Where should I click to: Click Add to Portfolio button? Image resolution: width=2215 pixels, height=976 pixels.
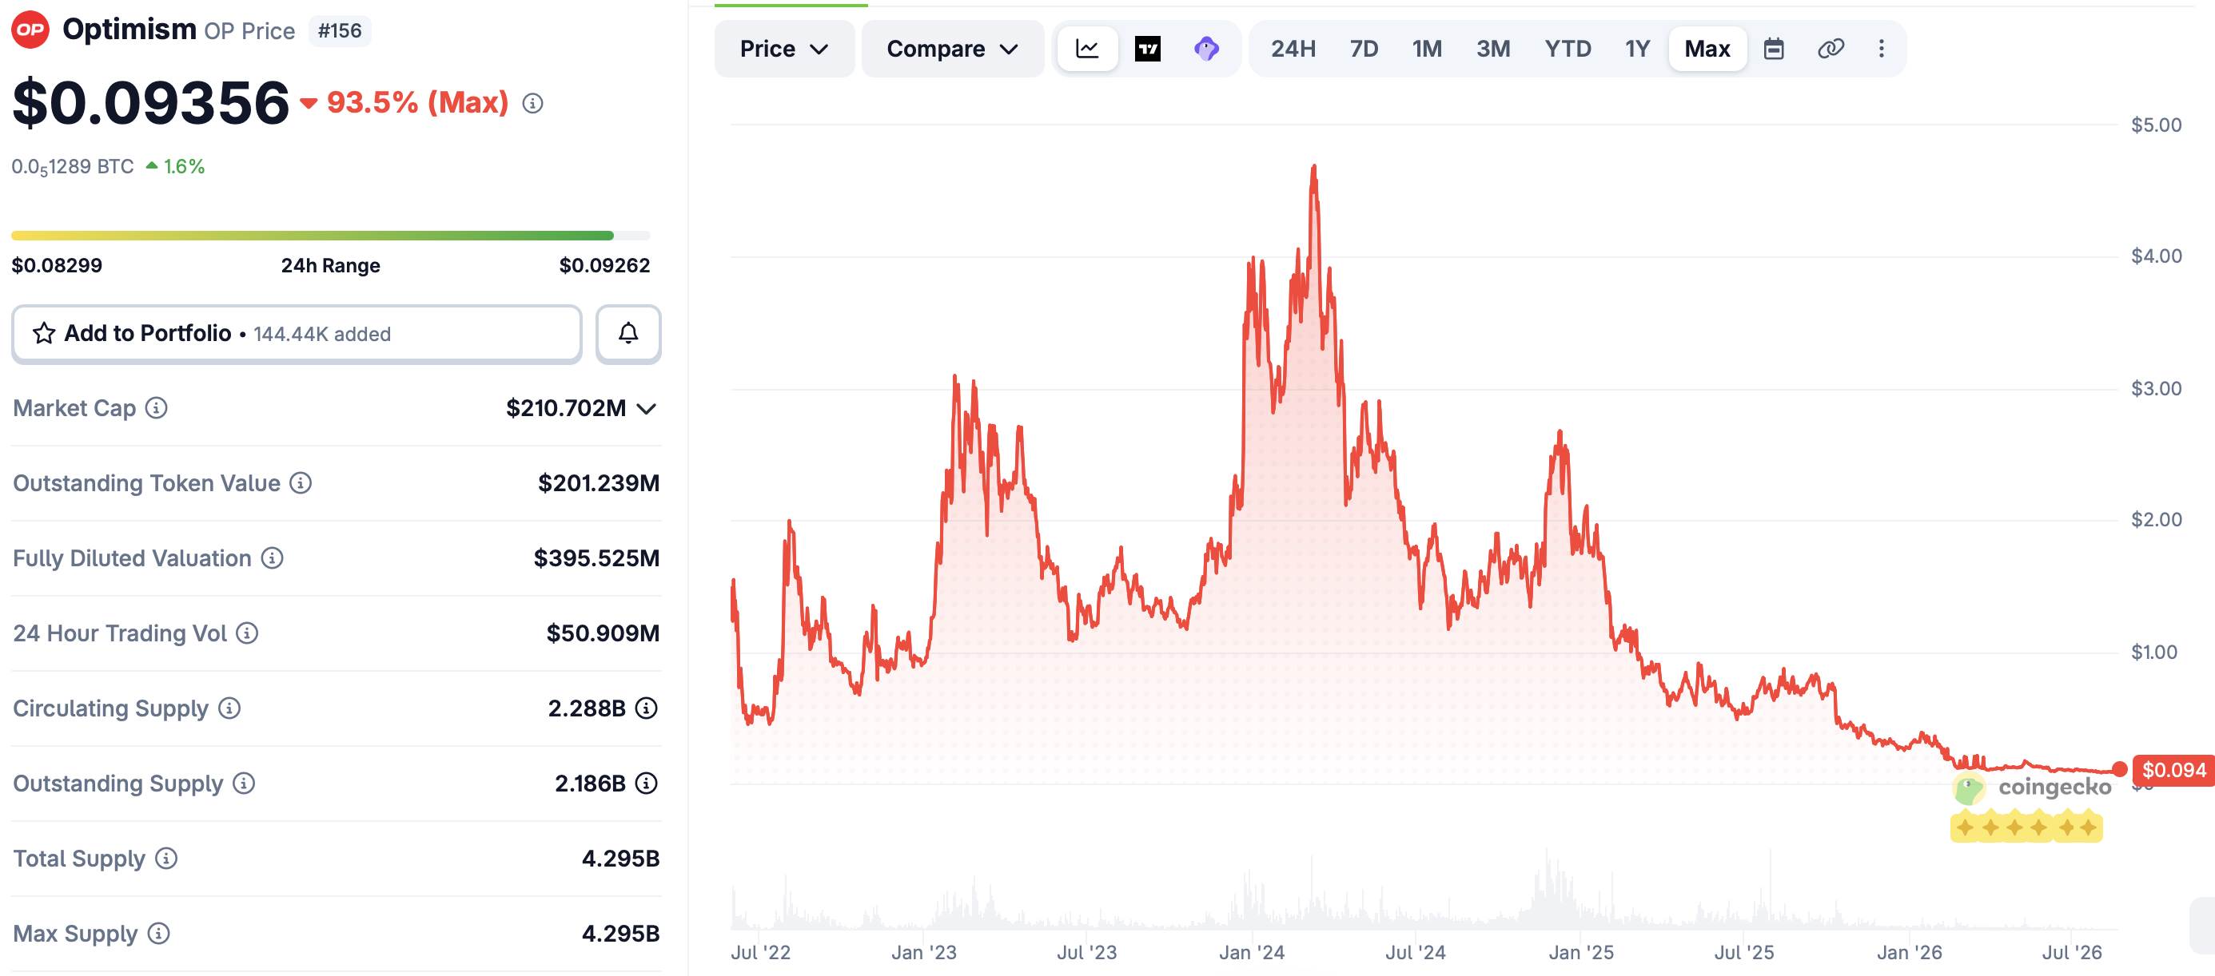coord(297,333)
